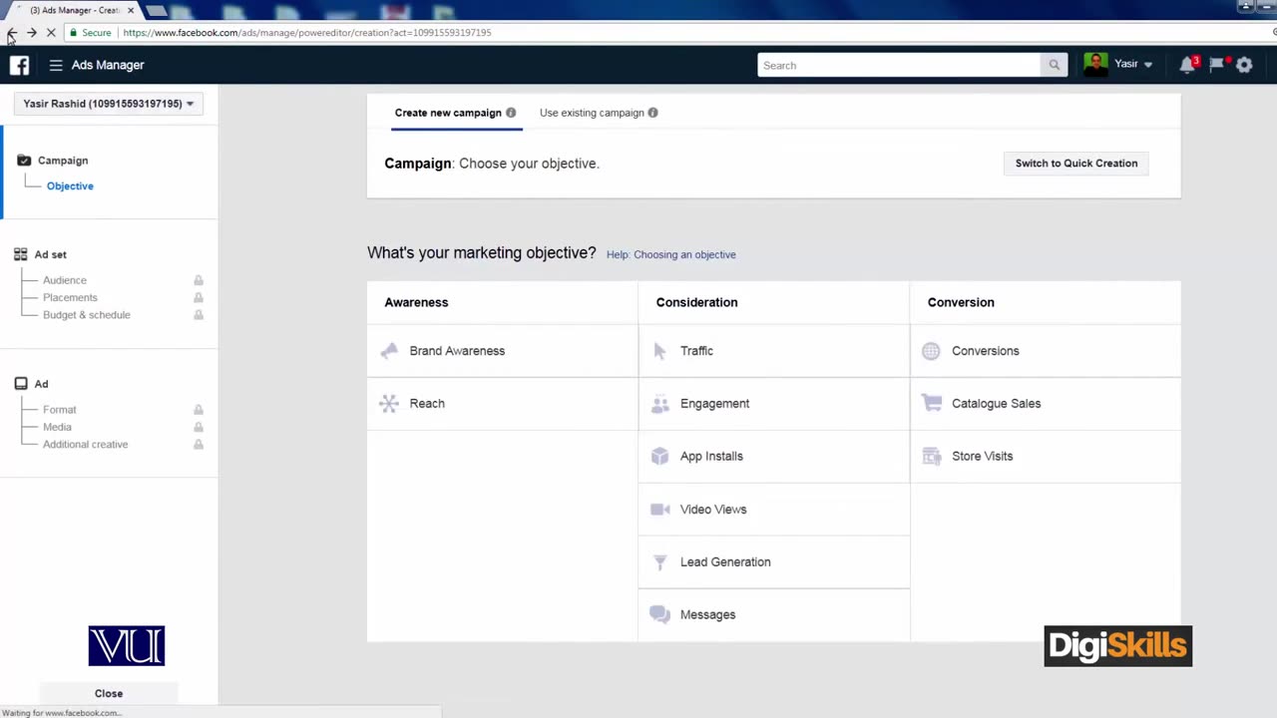The image size is (1277, 718).
Task: Click the Engagement people icon
Action: pyautogui.click(x=659, y=404)
